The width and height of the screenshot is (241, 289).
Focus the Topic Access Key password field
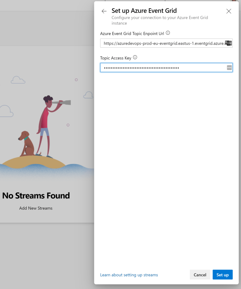pyautogui.click(x=163, y=68)
